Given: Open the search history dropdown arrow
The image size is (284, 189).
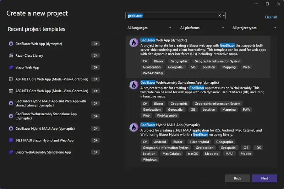Looking at the screenshot, I should coord(224,16).
